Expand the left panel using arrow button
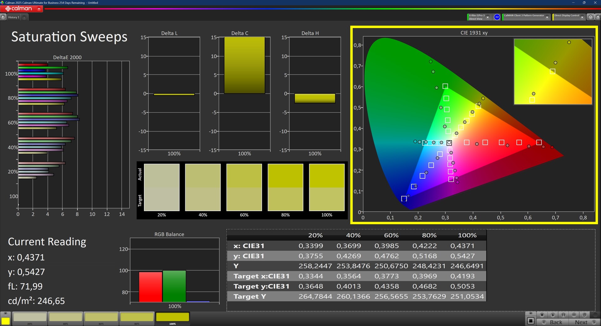The height and width of the screenshot is (326, 601). [3, 17]
